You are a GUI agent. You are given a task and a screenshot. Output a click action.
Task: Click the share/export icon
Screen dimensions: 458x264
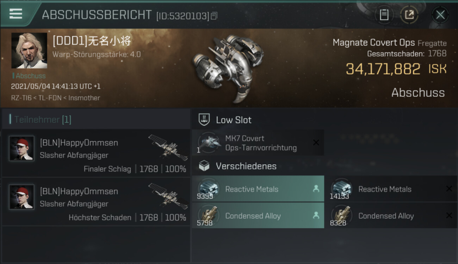(409, 15)
